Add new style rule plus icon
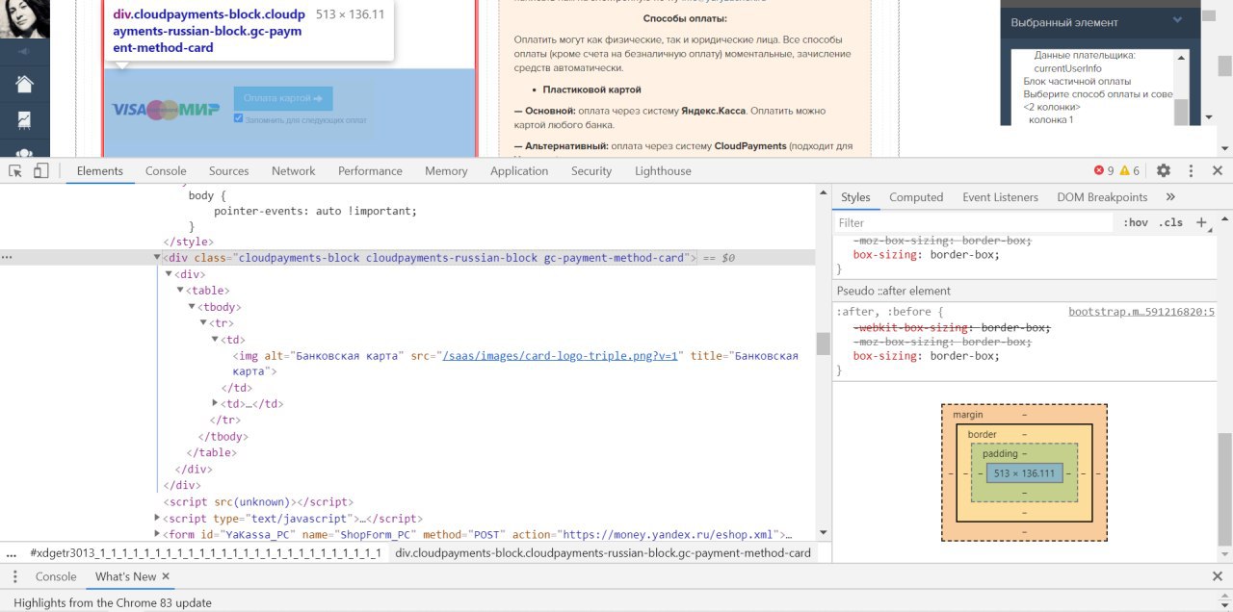Image resolution: width=1233 pixels, height=612 pixels. pos(1201,222)
